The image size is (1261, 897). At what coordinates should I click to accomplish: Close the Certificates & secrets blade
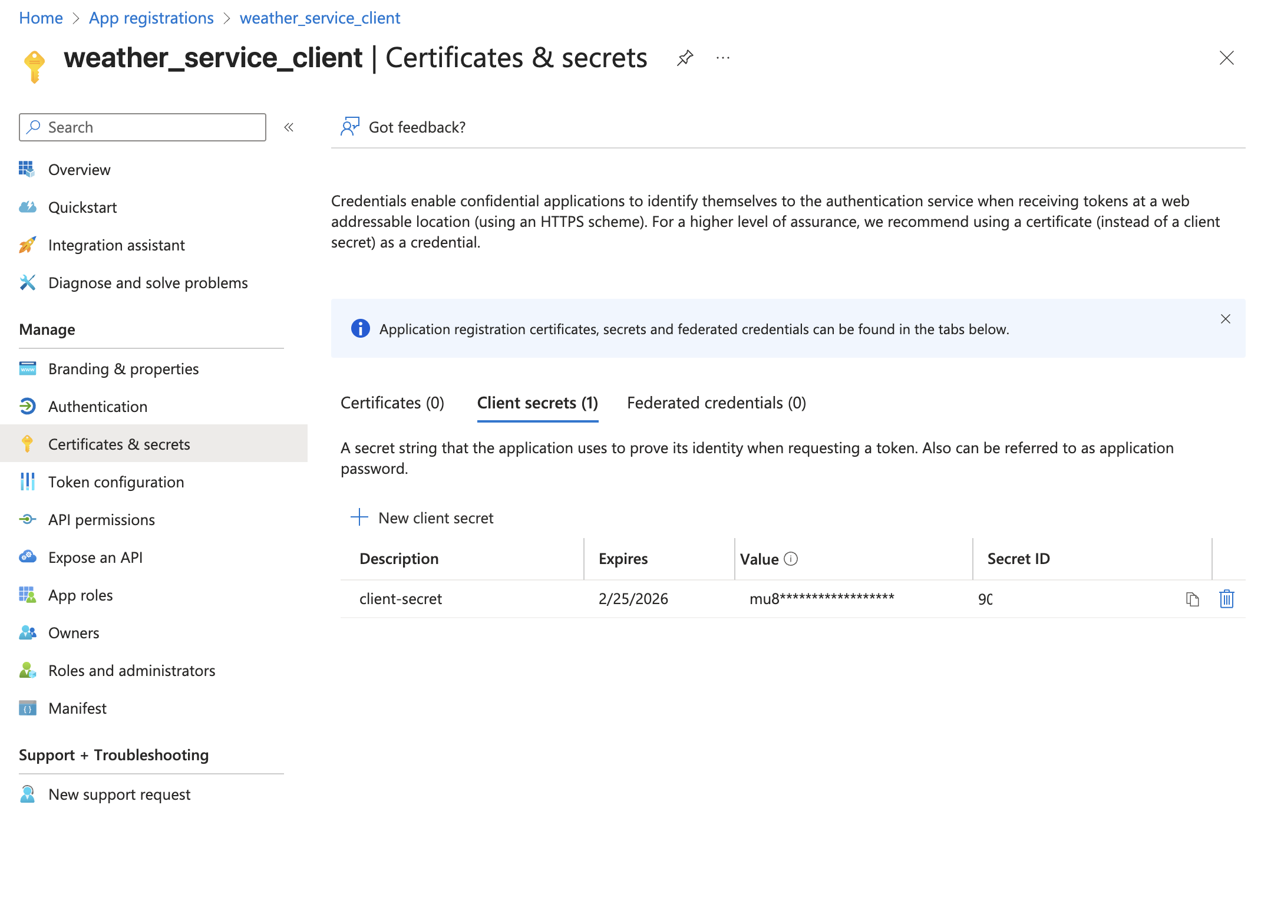(1226, 58)
